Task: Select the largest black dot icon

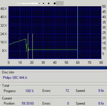Action: point(55,3)
